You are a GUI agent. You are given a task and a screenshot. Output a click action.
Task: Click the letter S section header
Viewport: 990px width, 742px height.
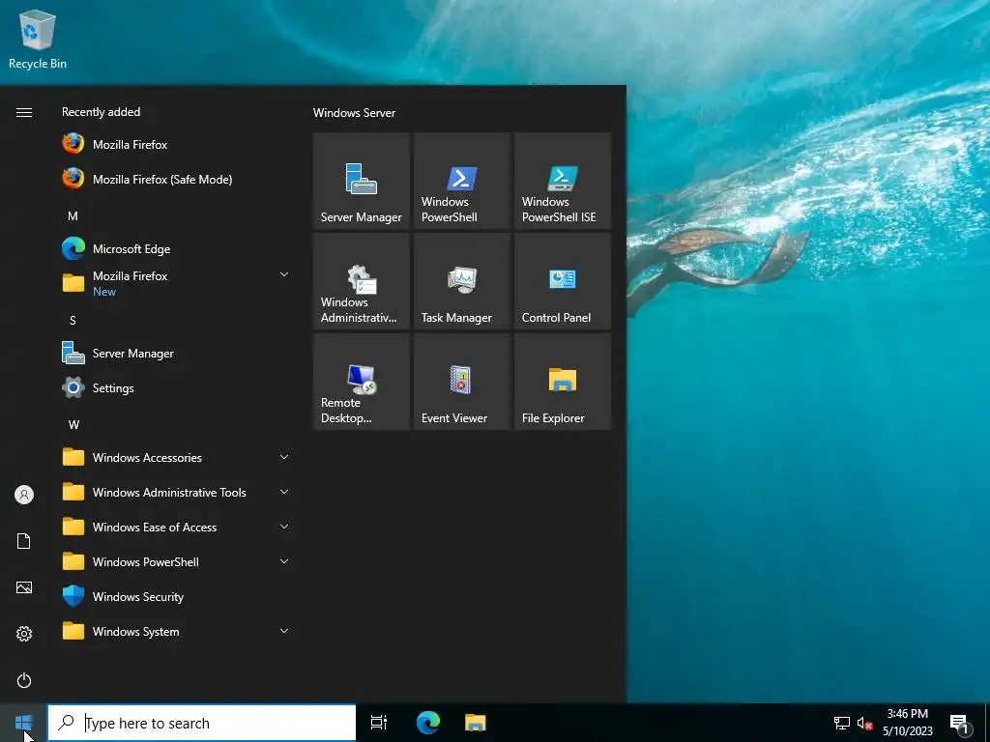click(x=73, y=321)
